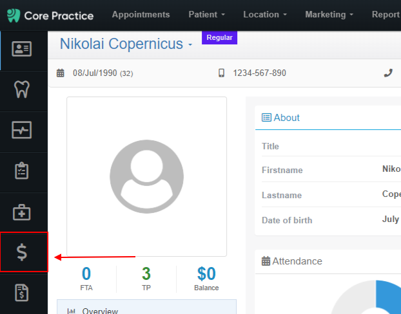Click the Lastname field label
The image size is (401, 314).
click(x=282, y=195)
